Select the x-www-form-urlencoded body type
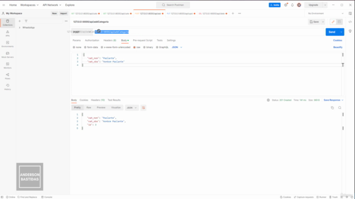Screen dimensions: 355x199 (x=115, y=48)
